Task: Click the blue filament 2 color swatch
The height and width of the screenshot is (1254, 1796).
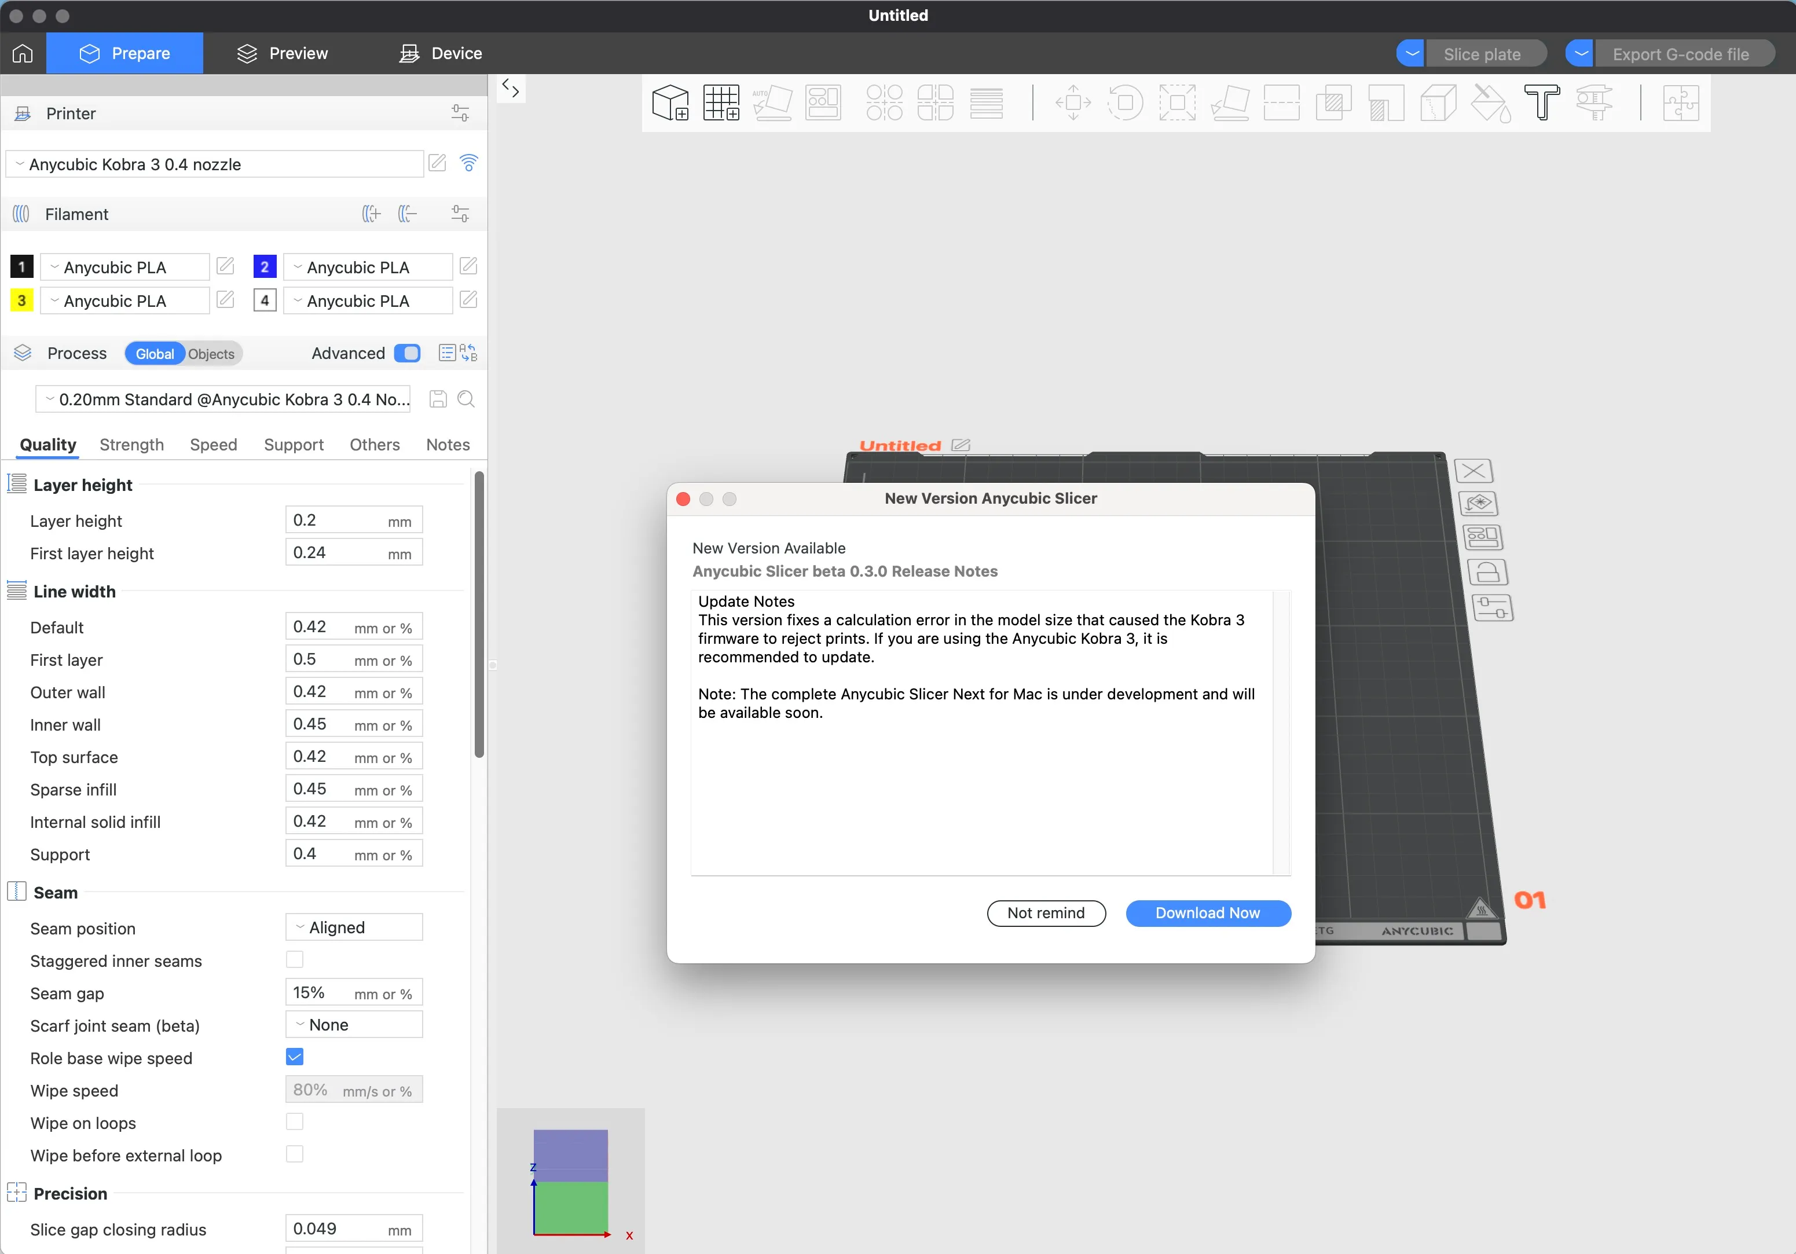Action: pyautogui.click(x=265, y=267)
